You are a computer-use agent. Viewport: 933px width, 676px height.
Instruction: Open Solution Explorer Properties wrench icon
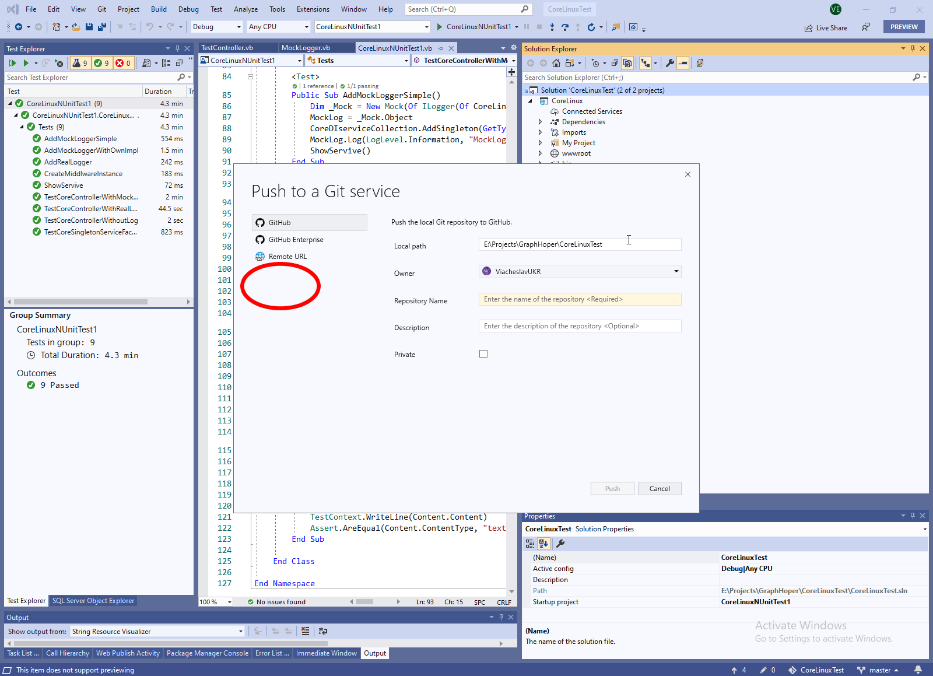670,63
